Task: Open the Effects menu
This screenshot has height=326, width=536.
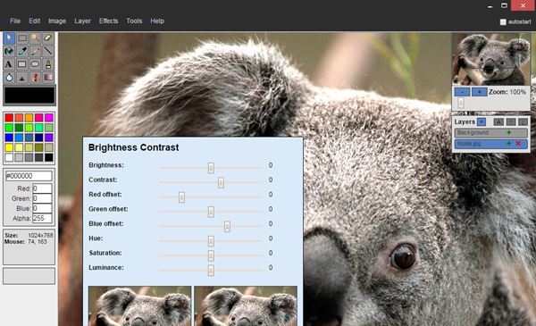Action: (108, 21)
